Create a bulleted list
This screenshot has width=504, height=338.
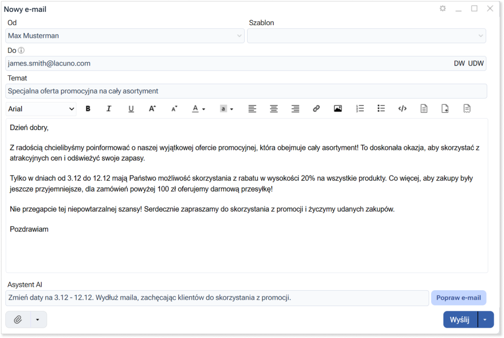coord(380,109)
